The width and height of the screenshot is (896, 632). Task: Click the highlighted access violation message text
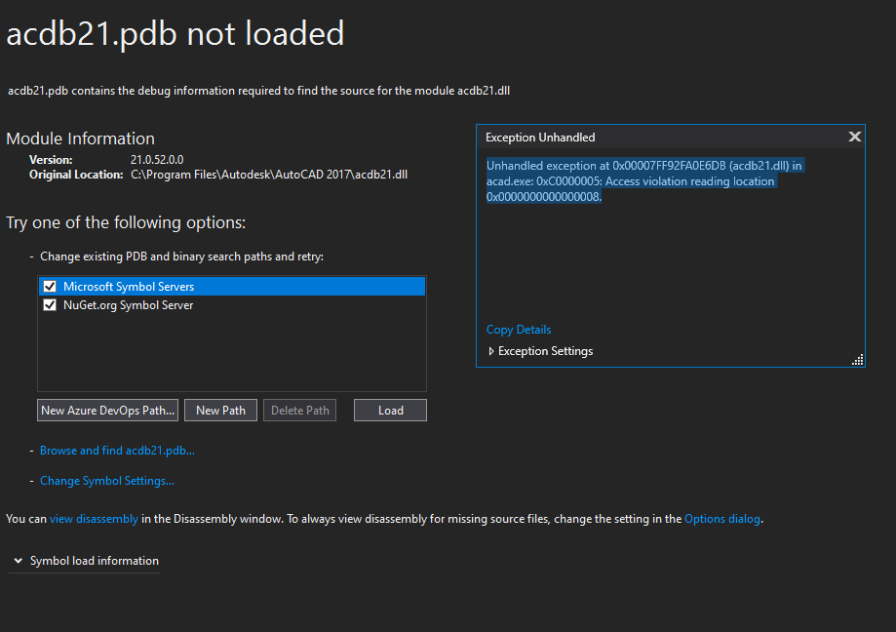[x=643, y=180]
